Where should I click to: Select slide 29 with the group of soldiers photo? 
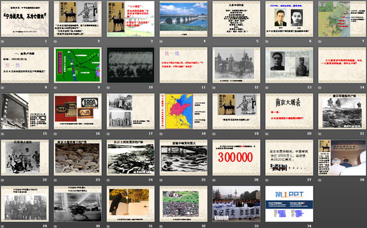click(x=25, y=204)
